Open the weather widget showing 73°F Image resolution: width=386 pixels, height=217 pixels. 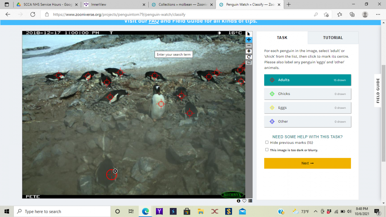(301, 211)
